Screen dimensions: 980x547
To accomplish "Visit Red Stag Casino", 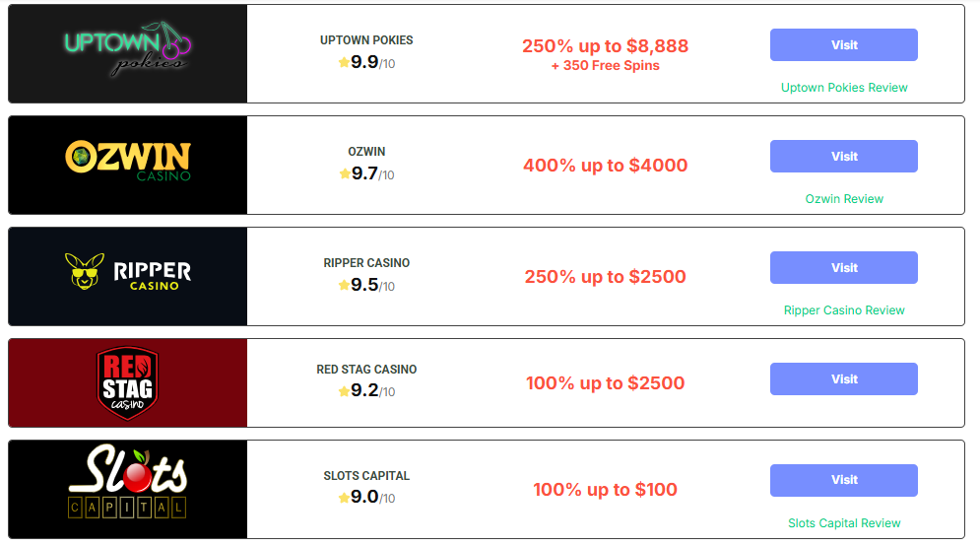I will click(844, 378).
